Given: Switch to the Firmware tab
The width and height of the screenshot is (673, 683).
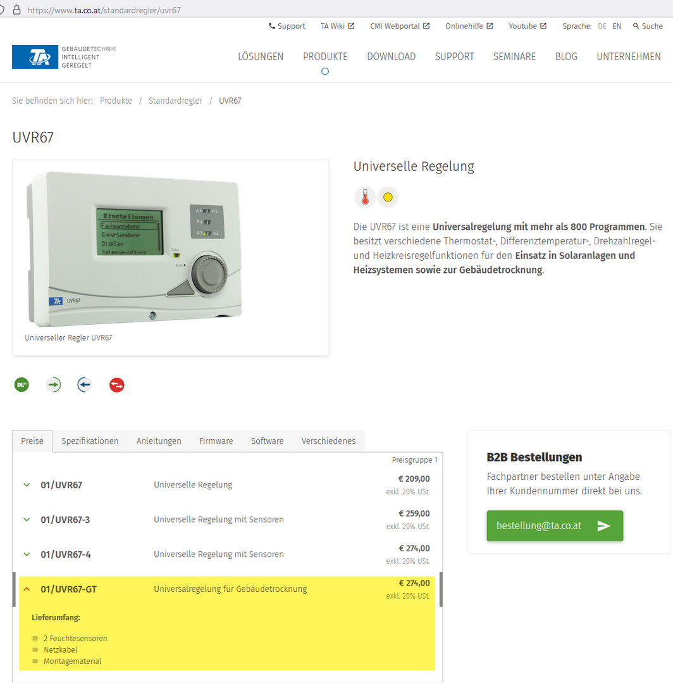Looking at the screenshot, I should pyautogui.click(x=216, y=441).
